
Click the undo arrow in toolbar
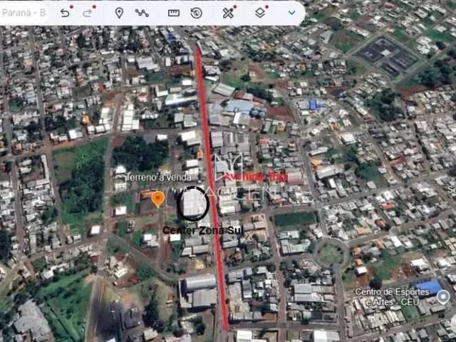(x=65, y=13)
